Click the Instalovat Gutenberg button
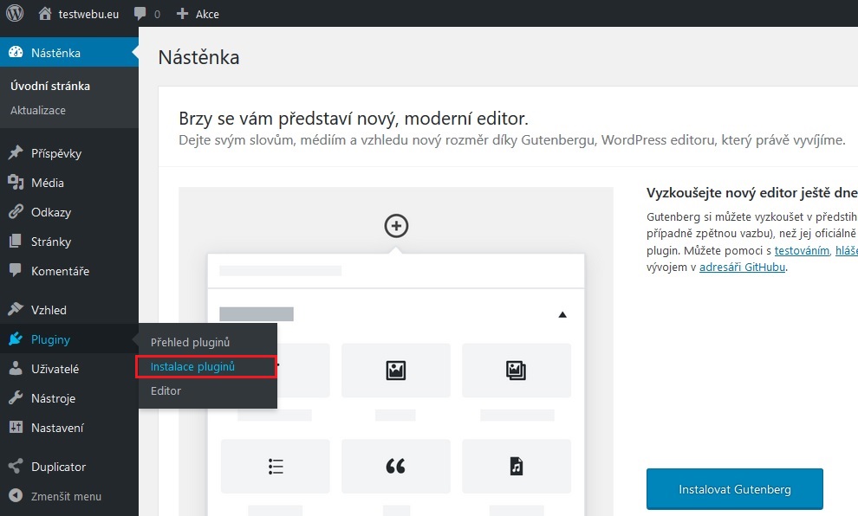Image resolution: width=858 pixels, height=516 pixels. [734, 489]
